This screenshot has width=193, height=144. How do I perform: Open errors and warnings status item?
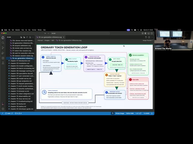pos(18,113)
